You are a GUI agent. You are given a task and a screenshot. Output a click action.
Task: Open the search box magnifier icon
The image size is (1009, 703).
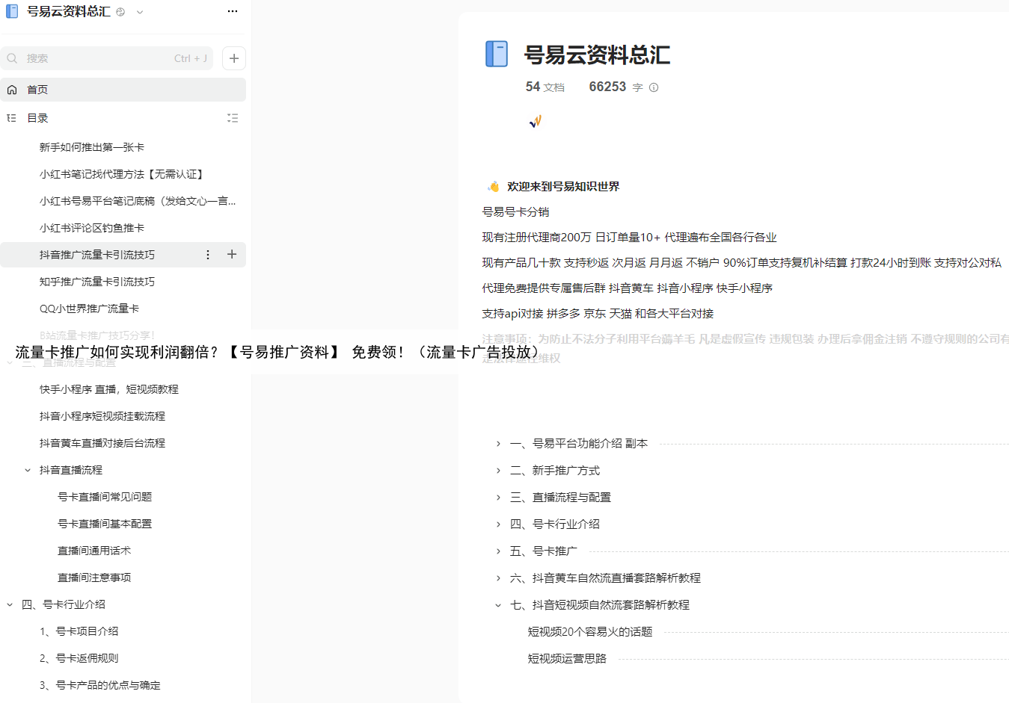point(12,58)
